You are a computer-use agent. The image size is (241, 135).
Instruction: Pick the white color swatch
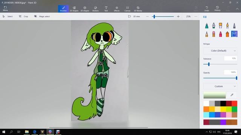(206, 103)
